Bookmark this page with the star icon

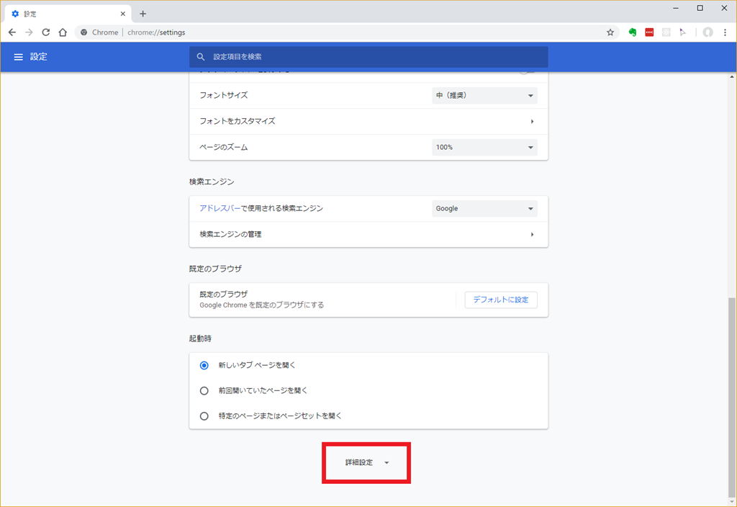coord(610,32)
